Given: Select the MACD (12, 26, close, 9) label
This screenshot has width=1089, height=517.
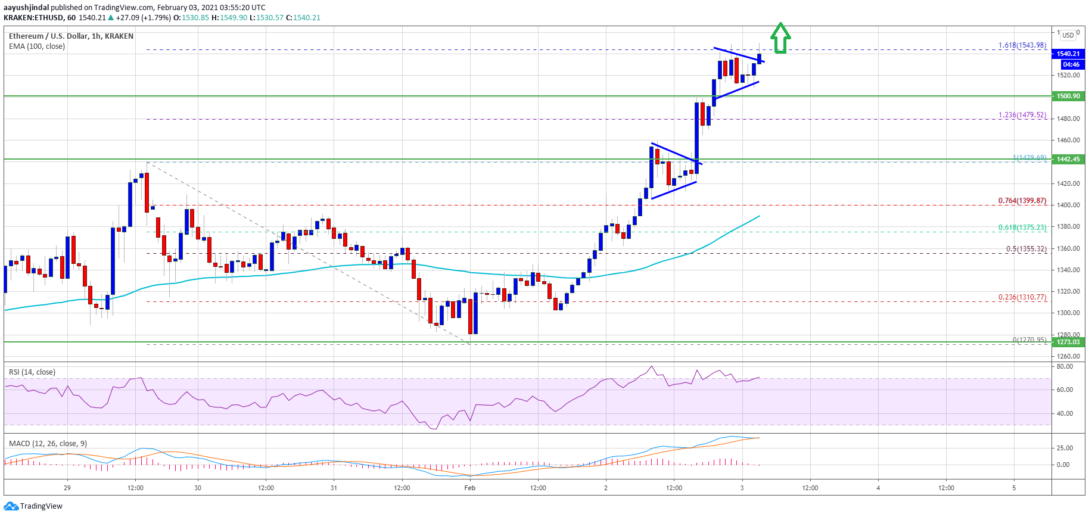Looking at the screenshot, I should click(48, 444).
